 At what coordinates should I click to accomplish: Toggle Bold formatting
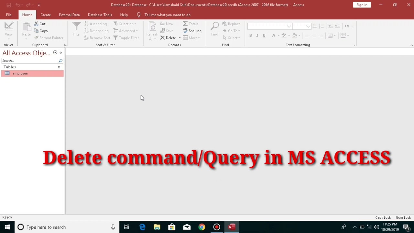click(x=250, y=36)
